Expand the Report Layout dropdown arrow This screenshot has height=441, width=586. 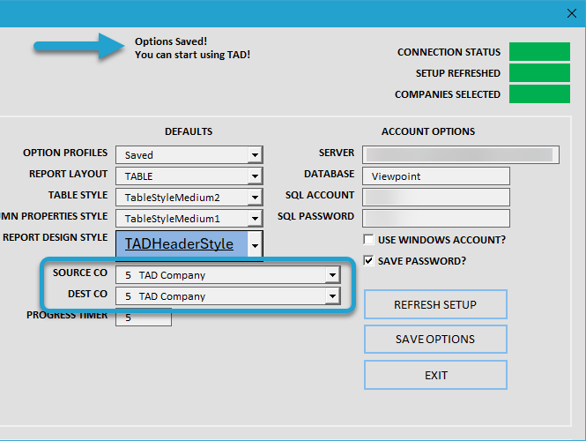pos(255,176)
